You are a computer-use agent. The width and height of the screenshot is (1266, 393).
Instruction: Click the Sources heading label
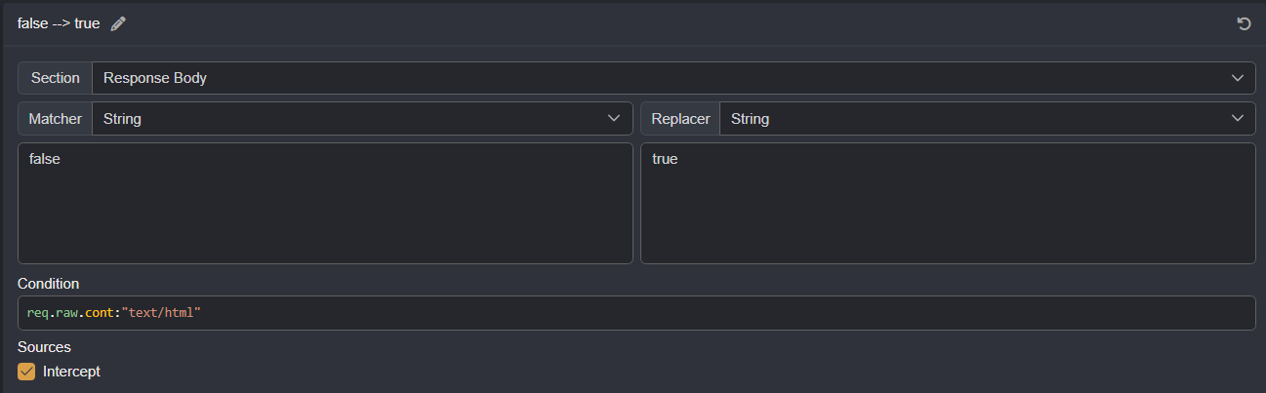coord(44,346)
